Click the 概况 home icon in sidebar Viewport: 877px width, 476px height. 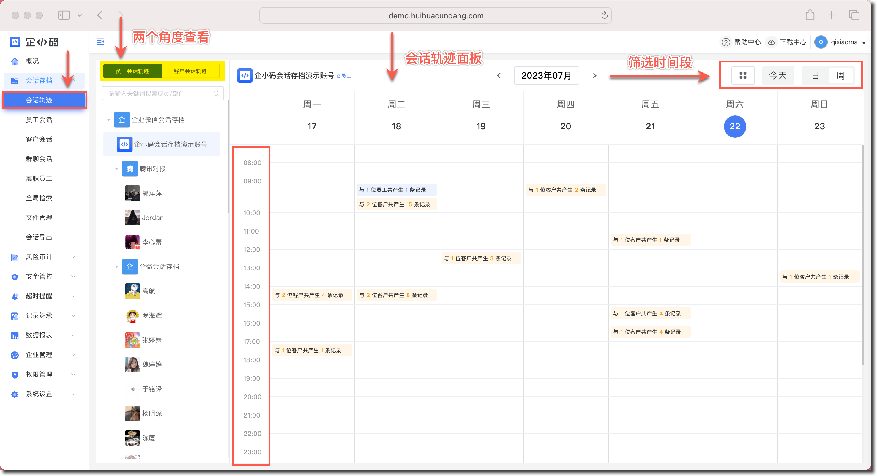15,61
